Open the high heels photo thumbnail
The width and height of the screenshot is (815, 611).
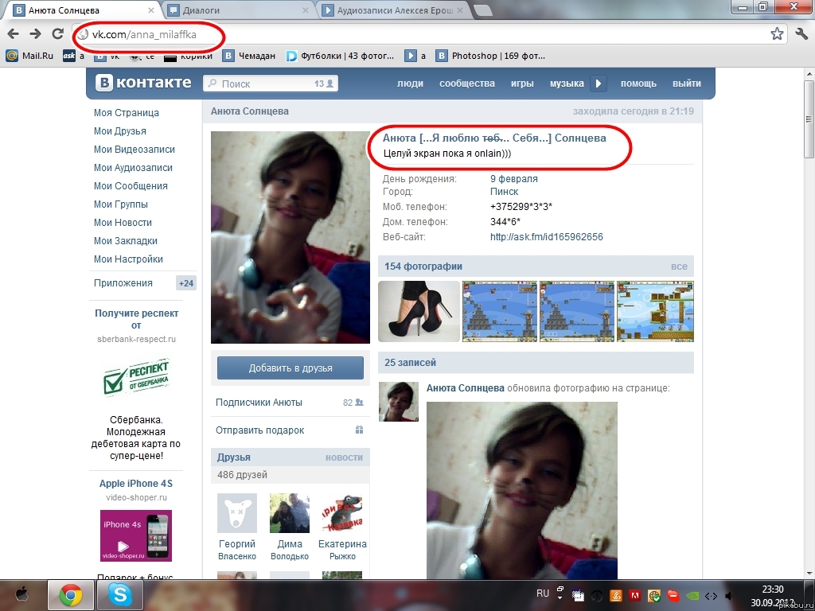419,311
